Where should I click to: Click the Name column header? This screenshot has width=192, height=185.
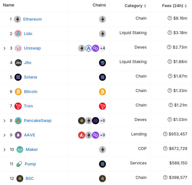point(9,5)
